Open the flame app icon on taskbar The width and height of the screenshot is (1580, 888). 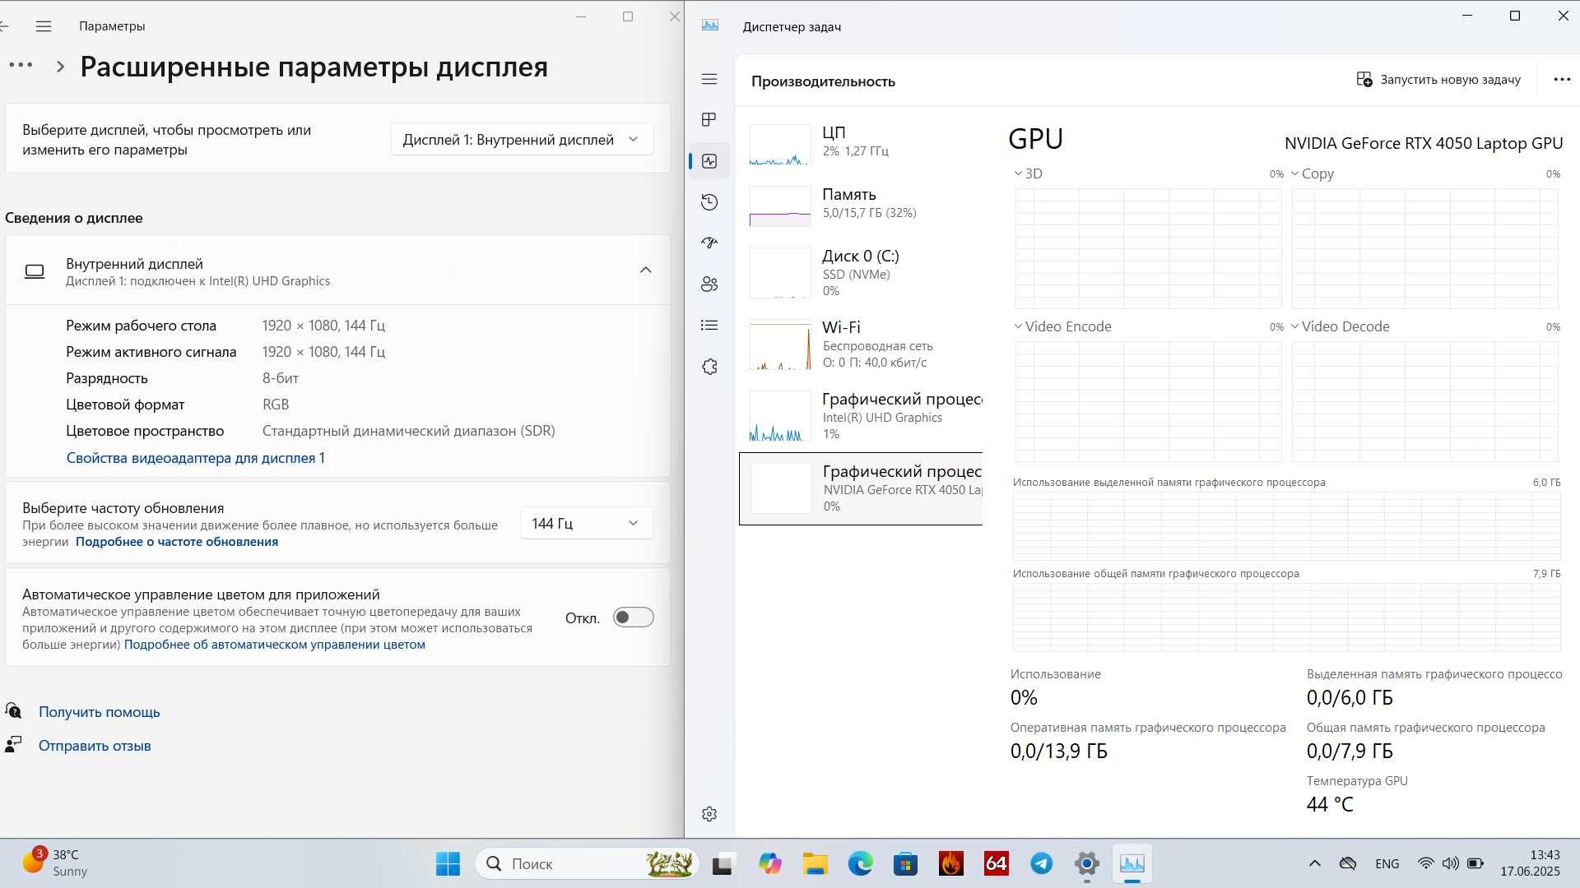pos(950,863)
